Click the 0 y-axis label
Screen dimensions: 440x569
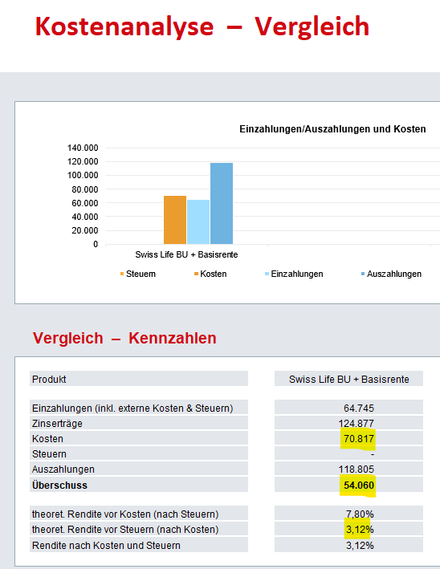pos(96,244)
